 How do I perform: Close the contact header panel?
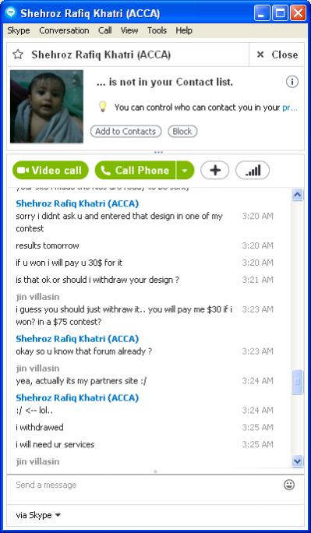277,55
